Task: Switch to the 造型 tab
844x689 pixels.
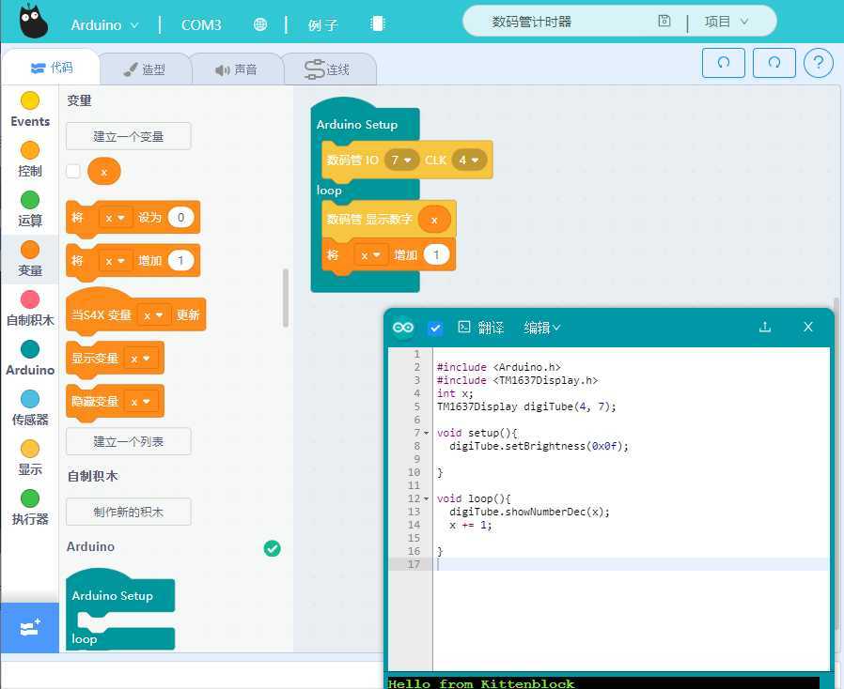Action: (144, 69)
